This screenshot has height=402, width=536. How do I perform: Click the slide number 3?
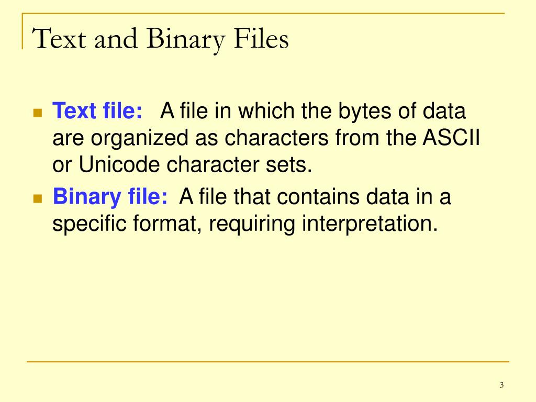tap(501, 385)
